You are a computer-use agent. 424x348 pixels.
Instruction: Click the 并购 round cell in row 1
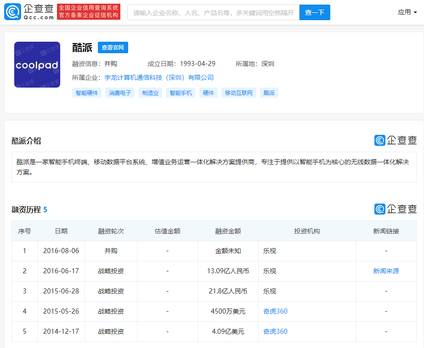click(111, 251)
